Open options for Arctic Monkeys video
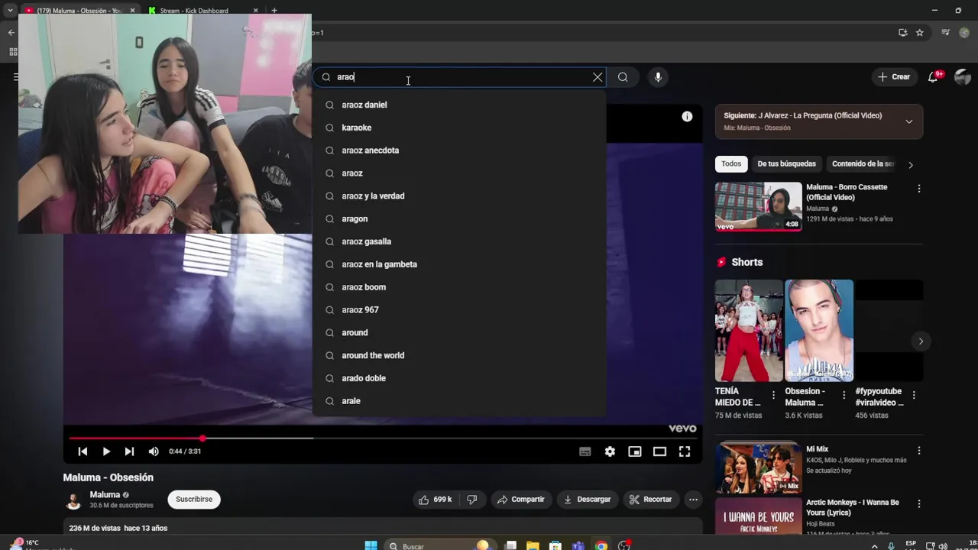 click(x=919, y=504)
